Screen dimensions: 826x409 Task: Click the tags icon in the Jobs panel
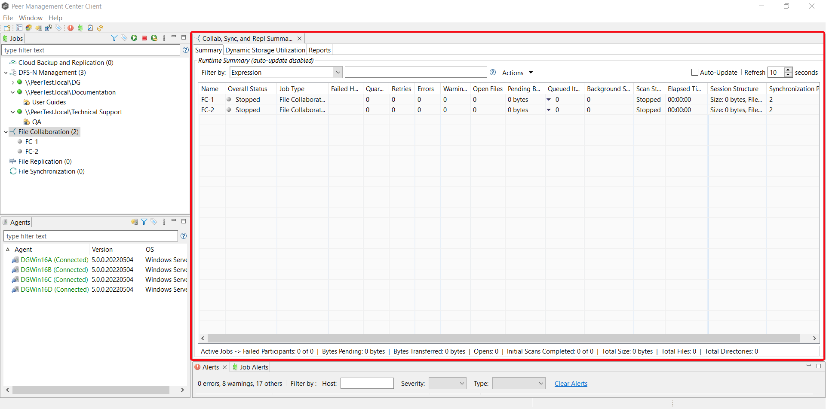coord(124,38)
